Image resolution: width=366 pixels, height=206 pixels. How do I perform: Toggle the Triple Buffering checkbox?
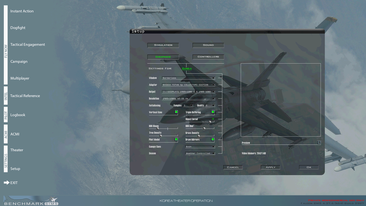click(213, 112)
